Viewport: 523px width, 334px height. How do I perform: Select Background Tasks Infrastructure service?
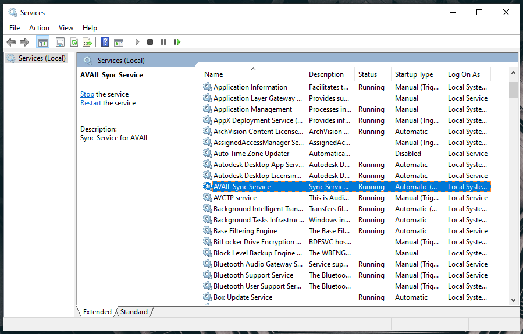[x=347, y=219]
